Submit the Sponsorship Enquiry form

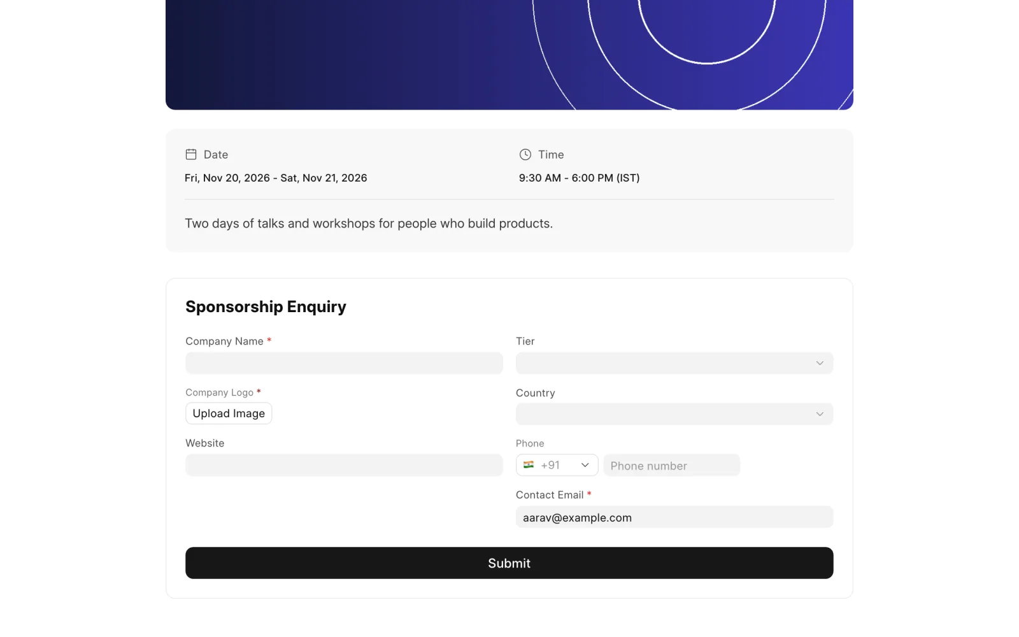tap(509, 563)
